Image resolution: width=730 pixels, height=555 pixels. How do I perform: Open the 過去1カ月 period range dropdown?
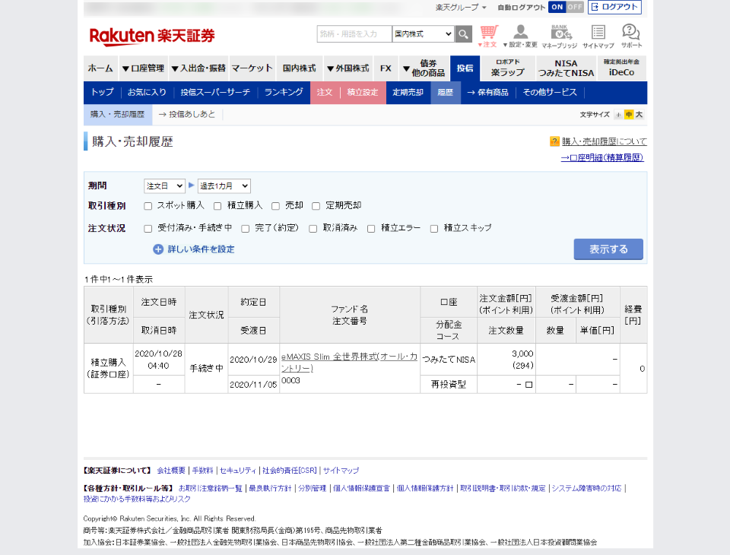(224, 186)
